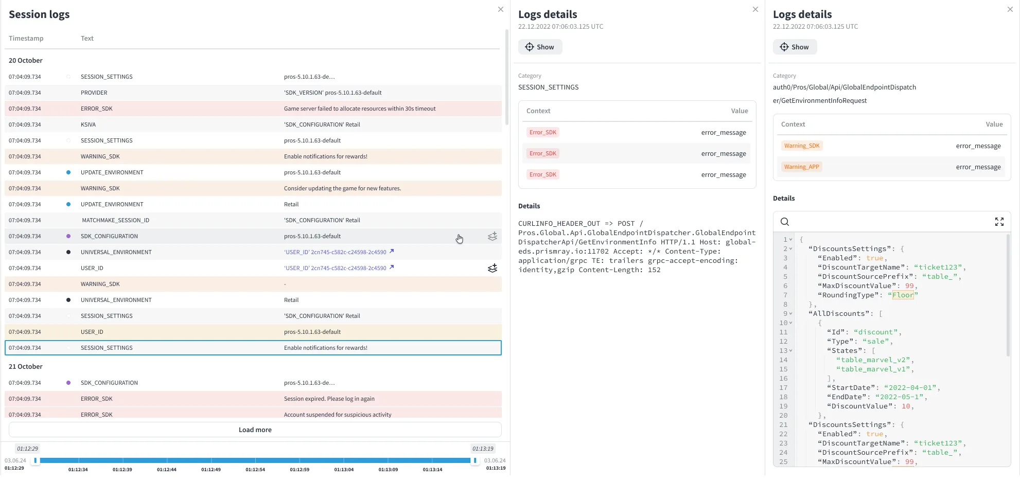Click Show in the GetEnvironmentInfoRequest logs details panel
The width and height of the screenshot is (1020, 482).
pos(795,47)
